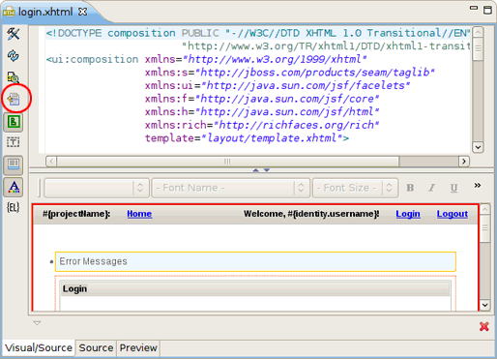Viewport: 497px width, 359px height.
Task: Click the 'template=' attribute in source
Action: tap(173, 138)
